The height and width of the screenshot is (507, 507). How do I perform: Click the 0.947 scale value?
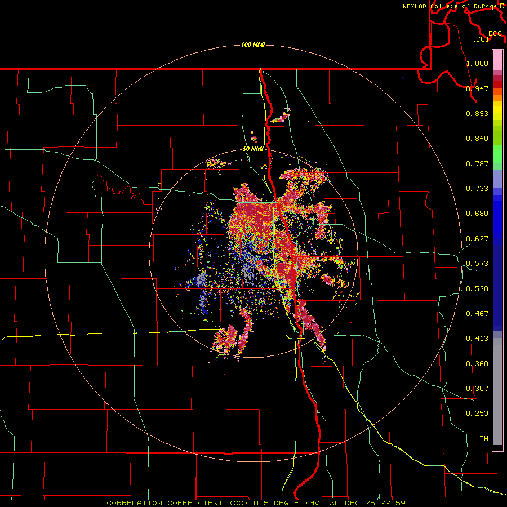477,88
